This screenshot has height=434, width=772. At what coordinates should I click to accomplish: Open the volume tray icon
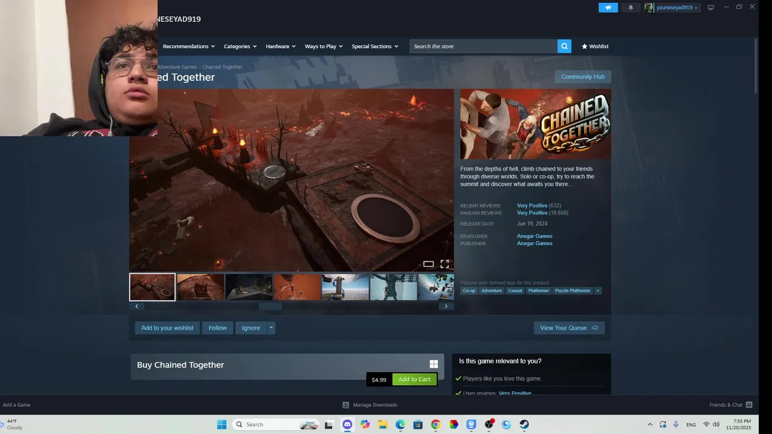(716, 424)
